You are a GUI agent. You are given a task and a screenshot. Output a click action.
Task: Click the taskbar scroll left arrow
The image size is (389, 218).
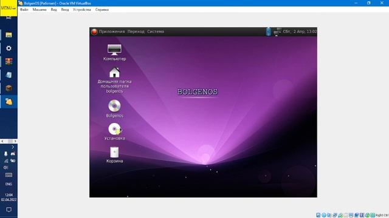click(2, 141)
